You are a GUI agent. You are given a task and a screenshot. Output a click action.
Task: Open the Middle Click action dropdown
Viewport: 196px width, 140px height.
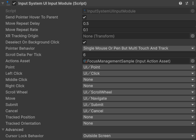click(x=139, y=79)
